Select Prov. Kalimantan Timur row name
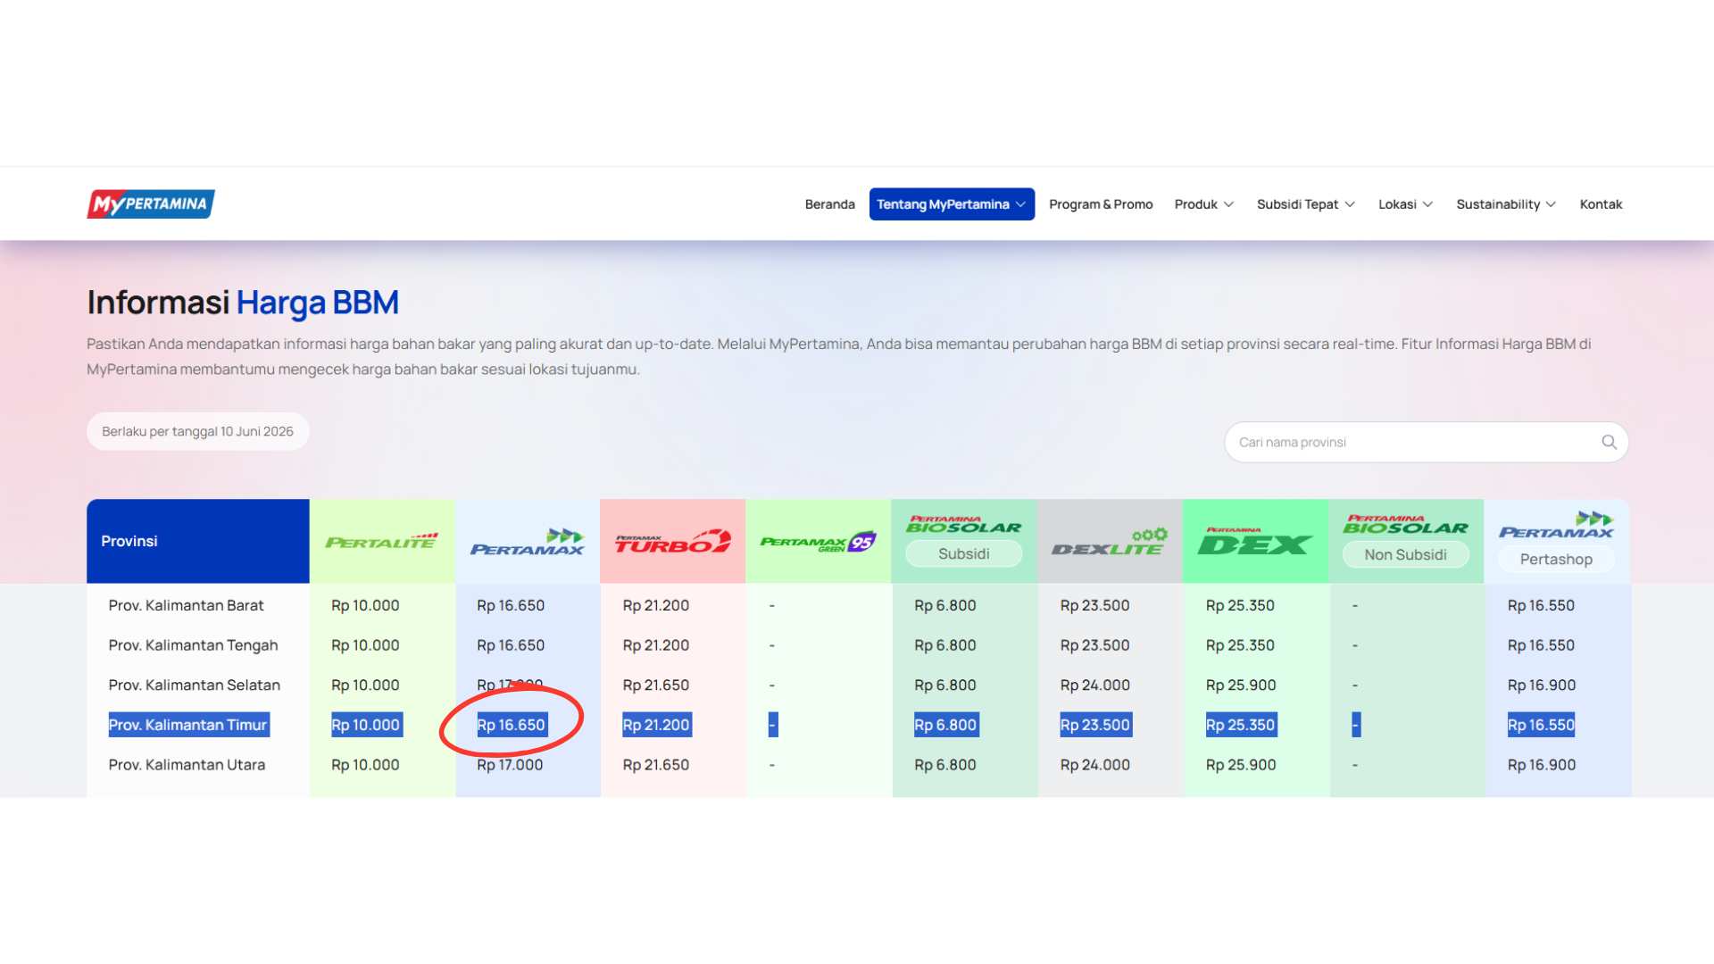Screen dimensions: 1714x964 (x=188, y=725)
